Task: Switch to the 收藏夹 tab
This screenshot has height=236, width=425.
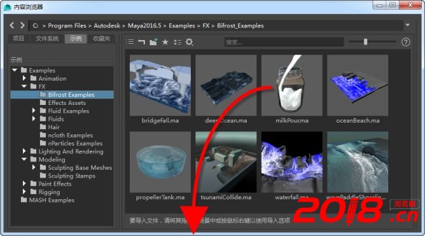Action: [x=102, y=39]
